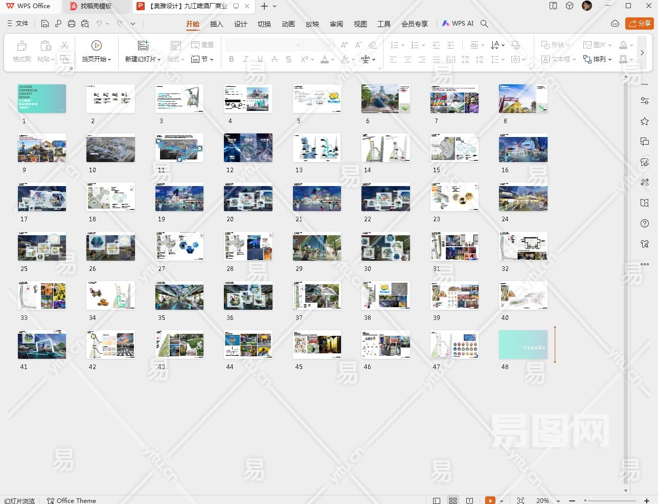Switch to reading view mode
The image size is (658, 504).
click(469, 500)
